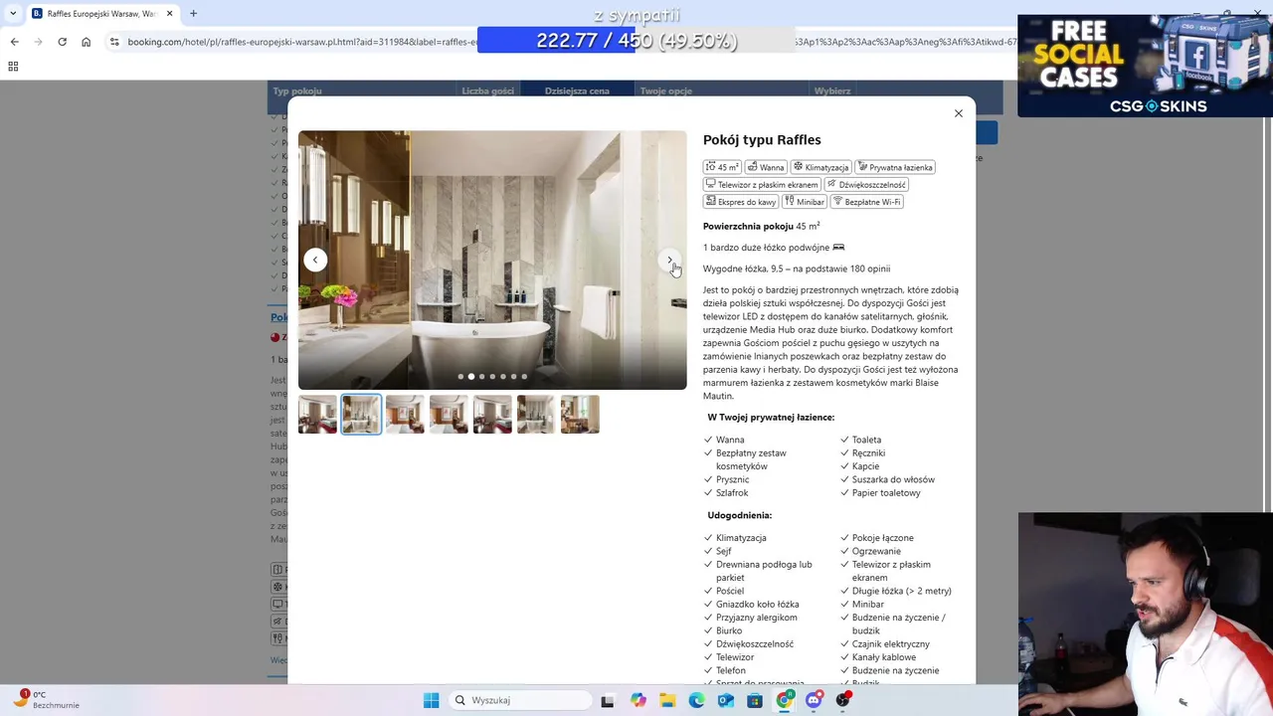Click the Pokój typu Raffles heading

[762, 140]
